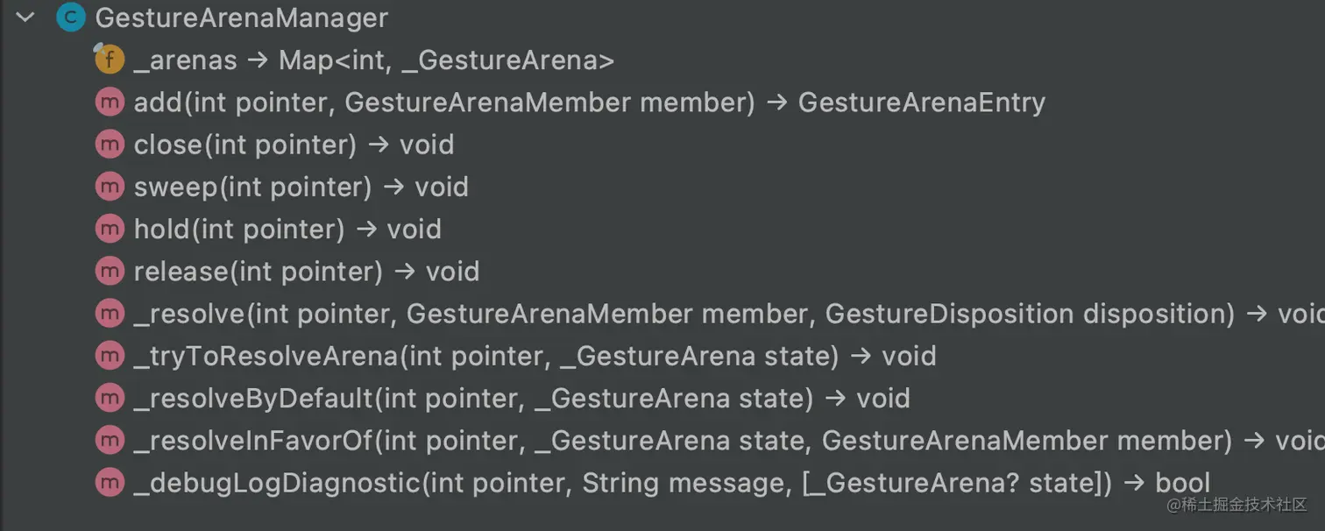Select the _resolveByDefault method entry

[521, 398]
